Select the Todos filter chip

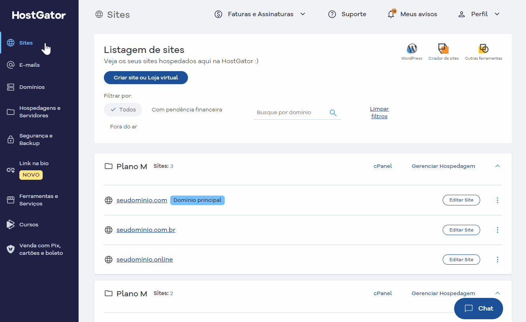123,110
